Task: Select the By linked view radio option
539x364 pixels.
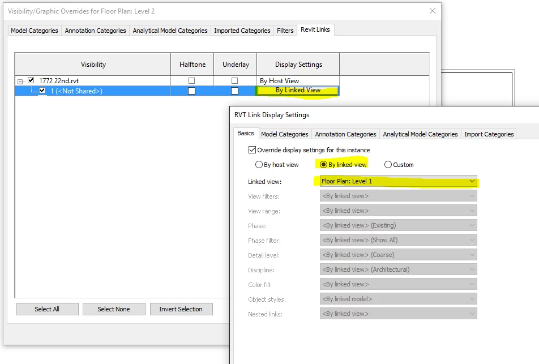Action: (x=324, y=165)
